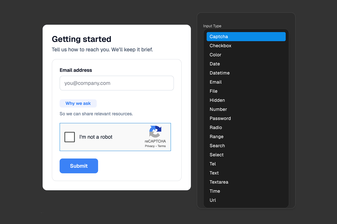Choose Radio from the Input Type list

[x=246, y=128]
